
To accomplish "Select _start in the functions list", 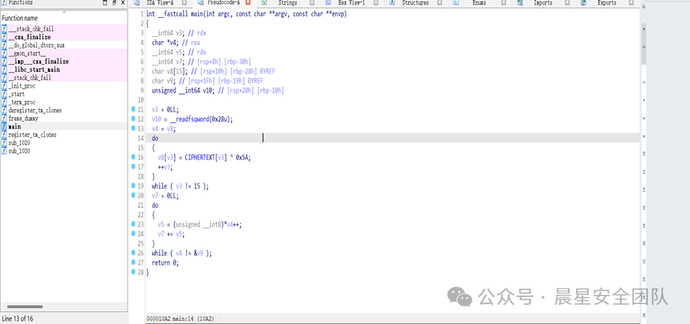I will point(16,94).
